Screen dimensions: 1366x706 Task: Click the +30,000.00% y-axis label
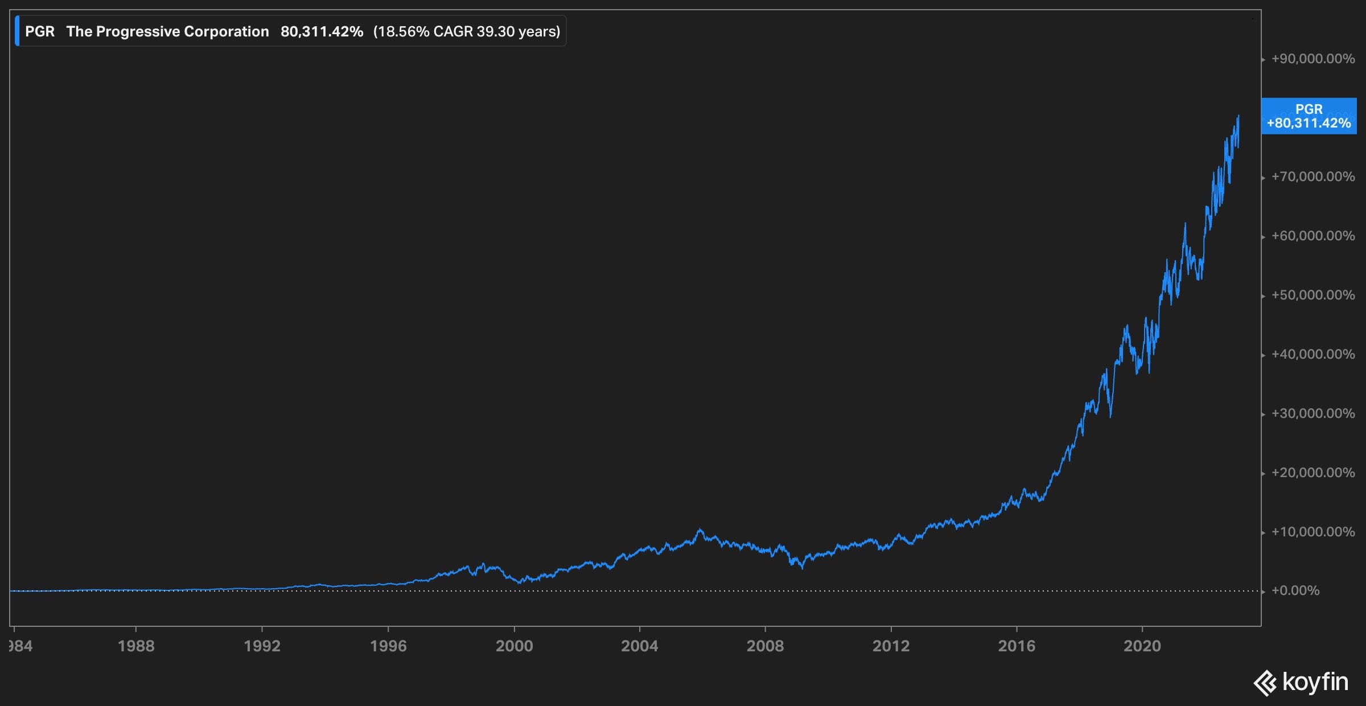click(1312, 413)
